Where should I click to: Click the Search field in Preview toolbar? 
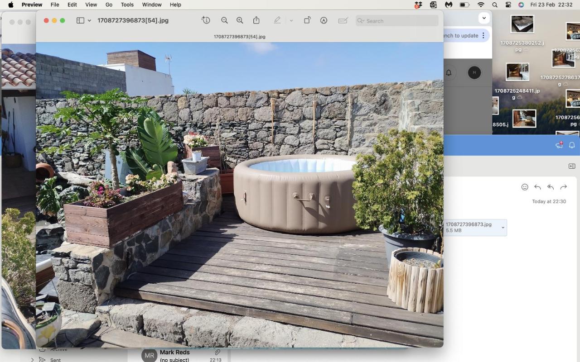click(397, 20)
